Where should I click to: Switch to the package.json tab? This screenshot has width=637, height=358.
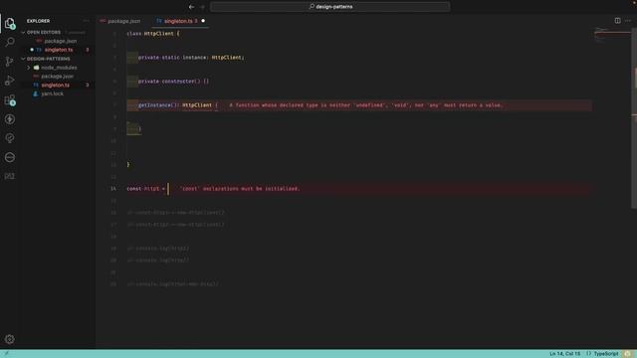(x=120, y=21)
